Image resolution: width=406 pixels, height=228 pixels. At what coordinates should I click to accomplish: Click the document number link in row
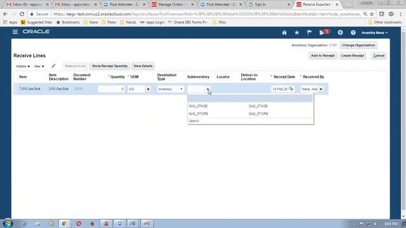[x=78, y=89]
